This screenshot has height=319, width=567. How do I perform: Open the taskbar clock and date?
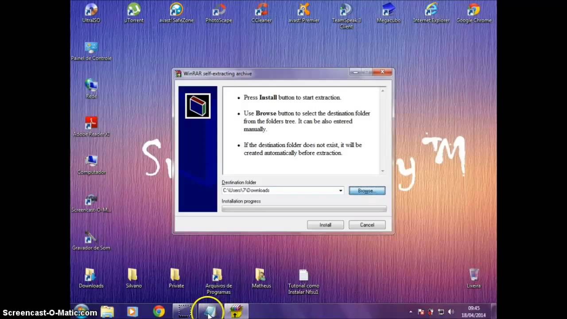(x=474, y=311)
